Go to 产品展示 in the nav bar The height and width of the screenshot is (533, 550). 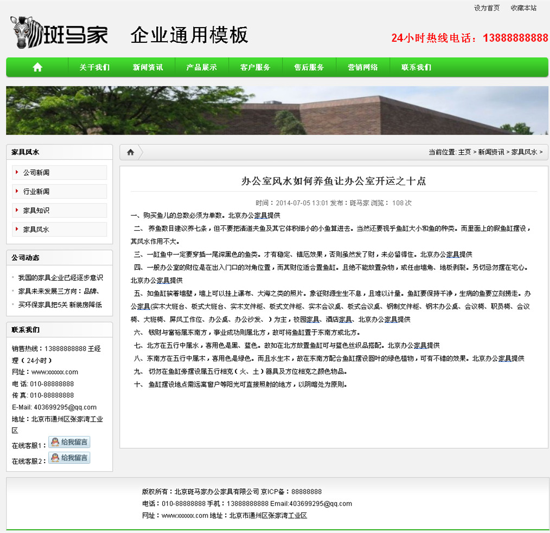[x=201, y=67]
